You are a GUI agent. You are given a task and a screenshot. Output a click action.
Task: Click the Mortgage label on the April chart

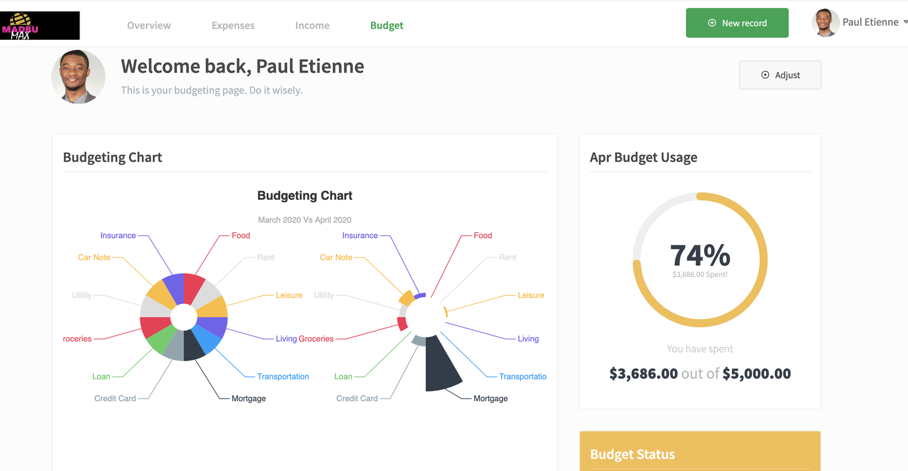pyautogui.click(x=491, y=398)
